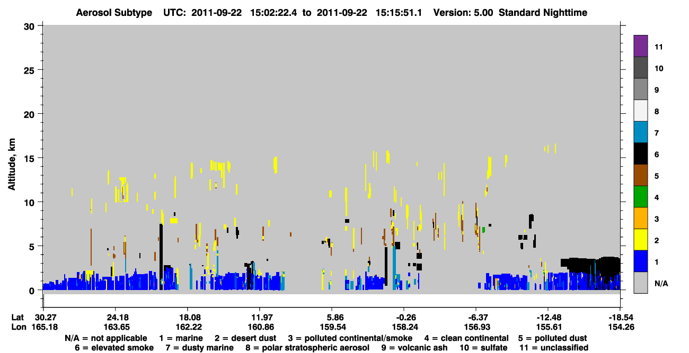Click the dark gray swatch labeled 10

pyautogui.click(x=641, y=68)
